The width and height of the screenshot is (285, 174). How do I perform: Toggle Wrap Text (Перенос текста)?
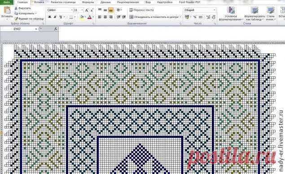pyautogui.click(x=141, y=10)
